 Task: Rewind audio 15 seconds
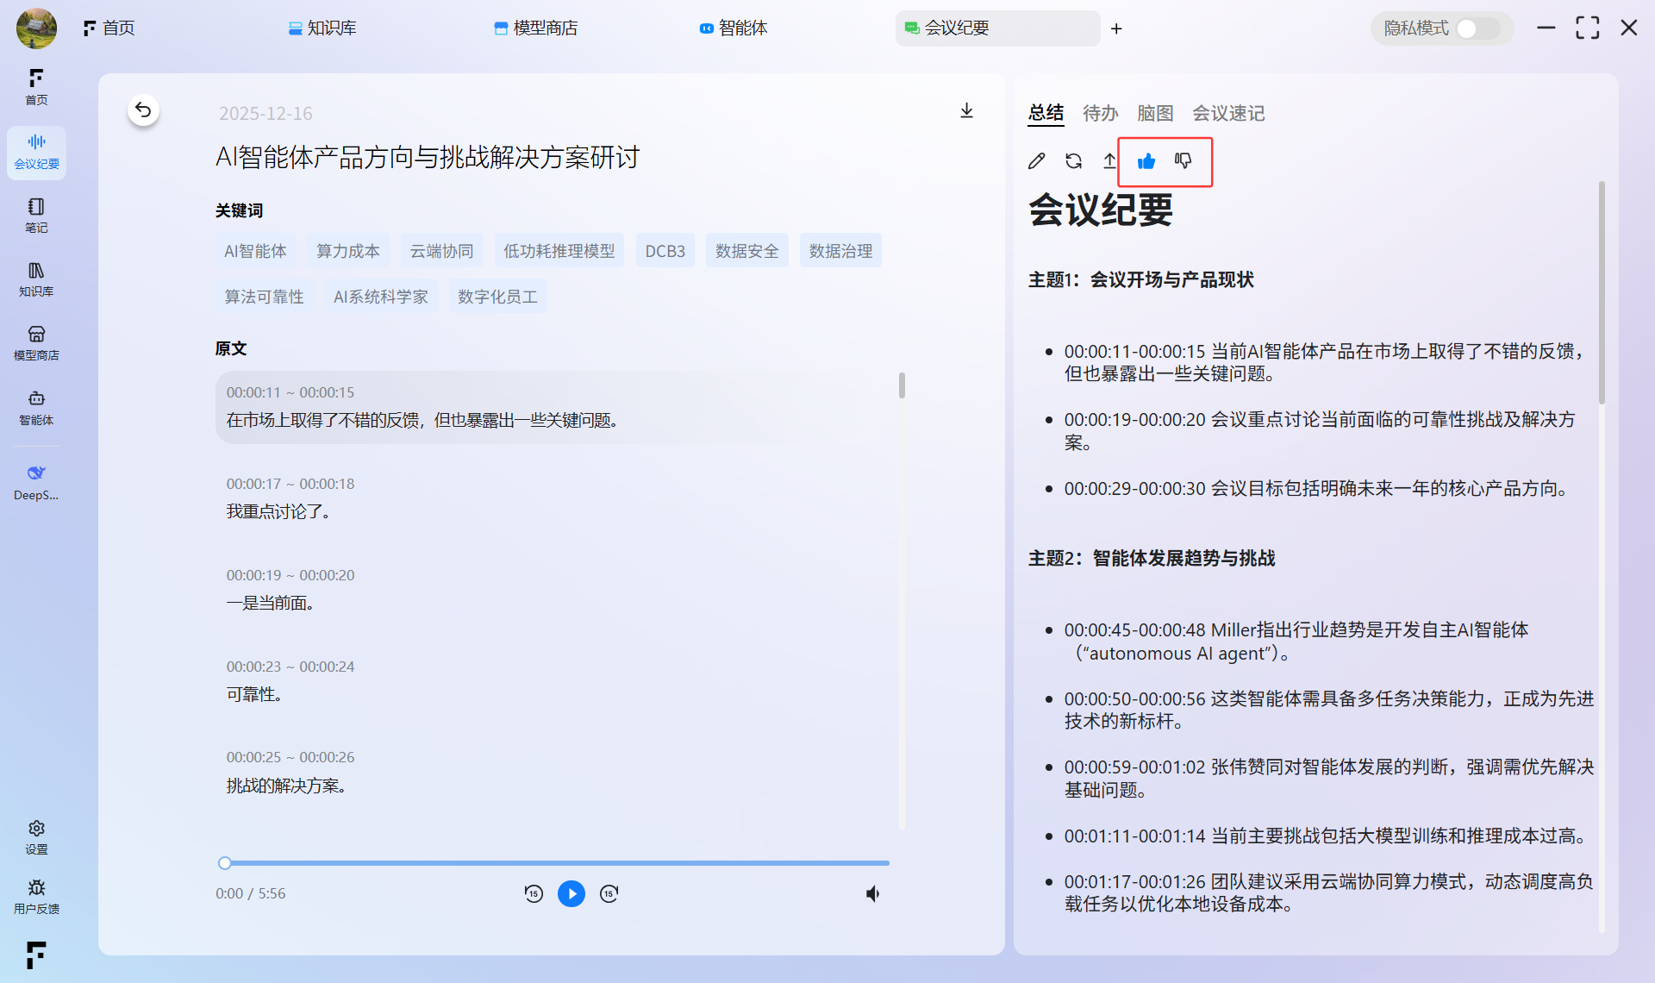534,893
